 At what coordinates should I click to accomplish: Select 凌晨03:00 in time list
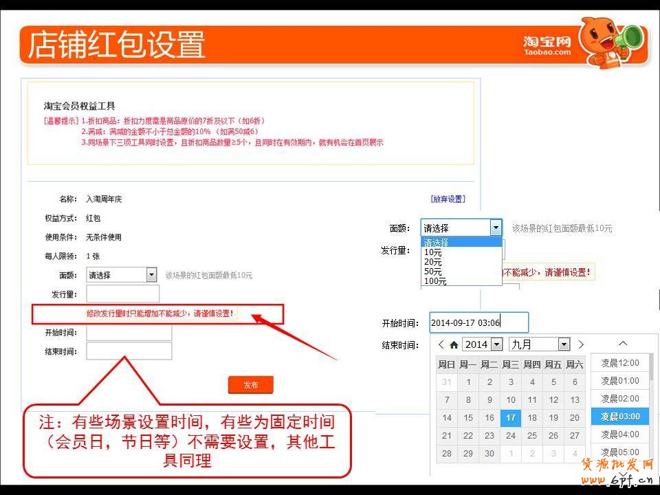click(619, 417)
